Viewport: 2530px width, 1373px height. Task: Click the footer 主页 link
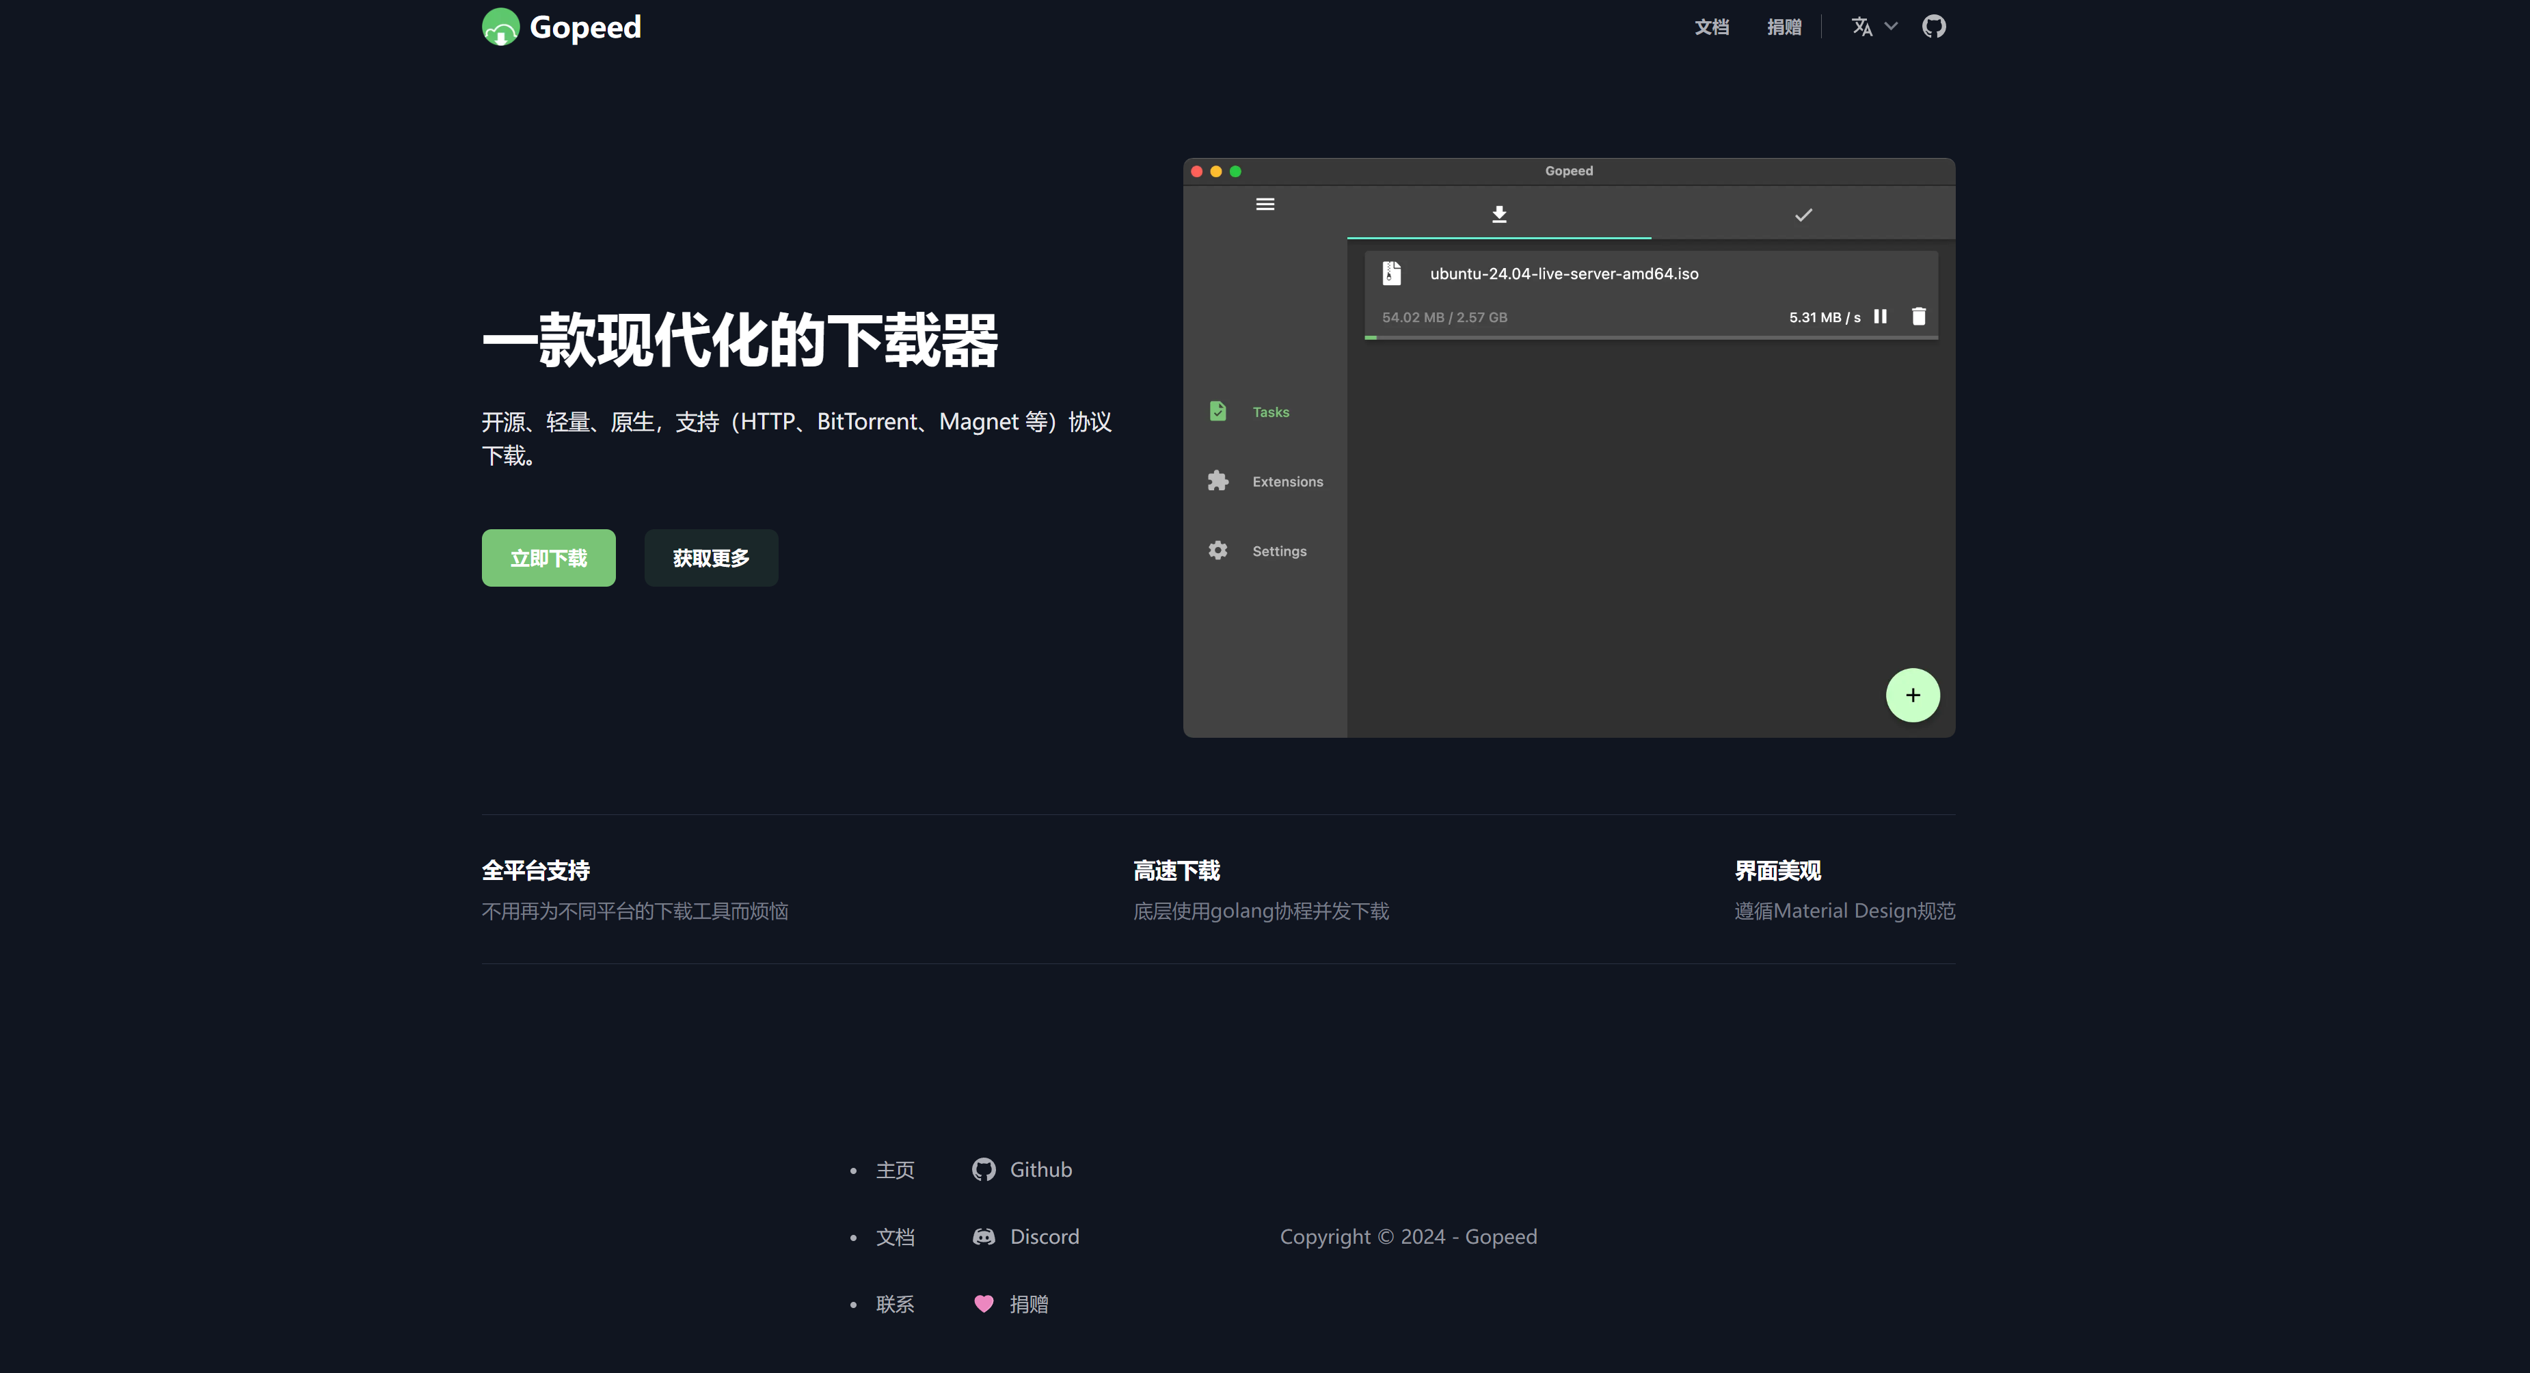click(895, 1170)
